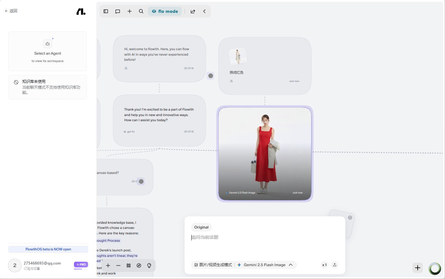Click the 返回 back link

click(x=11, y=11)
